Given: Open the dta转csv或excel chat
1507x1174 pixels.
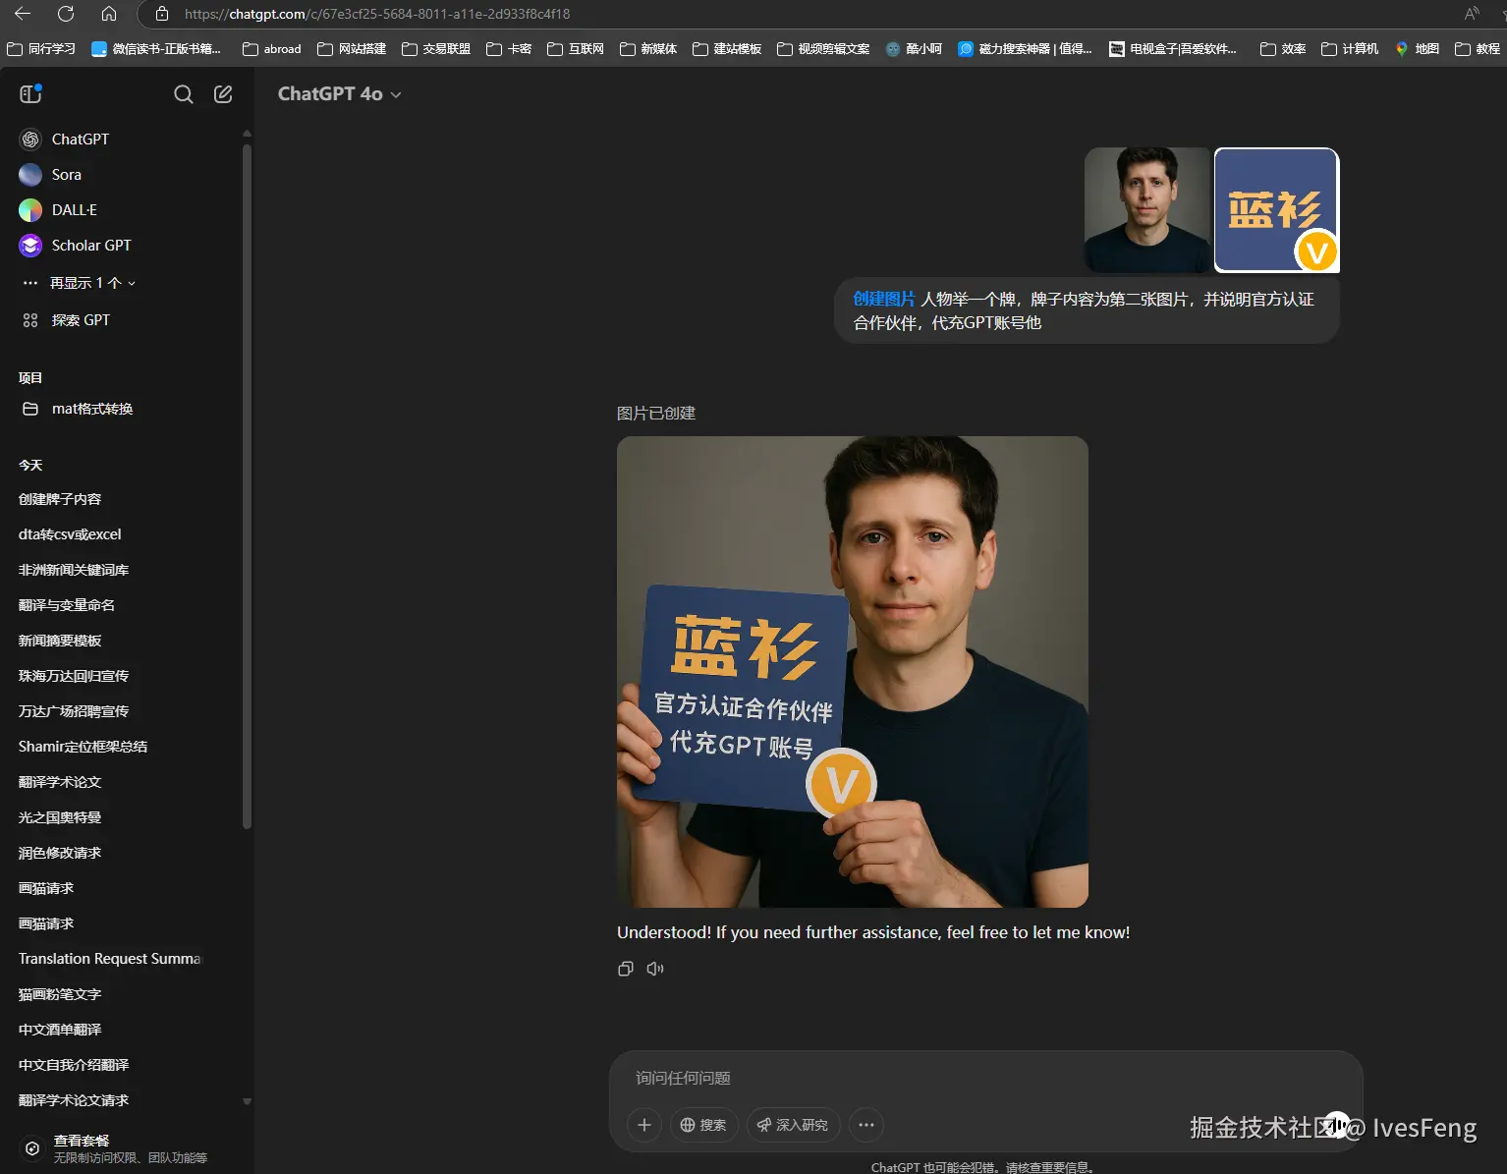Looking at the screenshot, I should click(x=70, y=534).
